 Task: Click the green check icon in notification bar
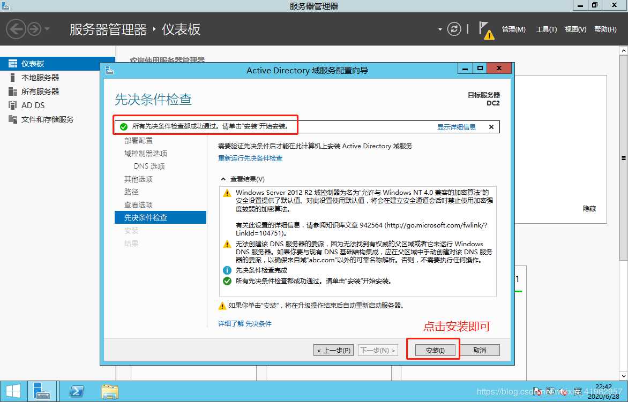[124, 127]
